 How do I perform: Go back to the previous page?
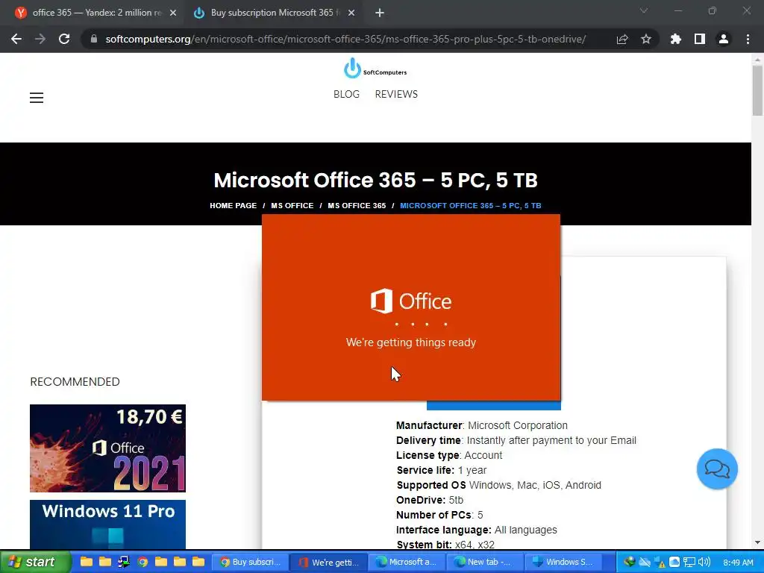tap(16, 39)
